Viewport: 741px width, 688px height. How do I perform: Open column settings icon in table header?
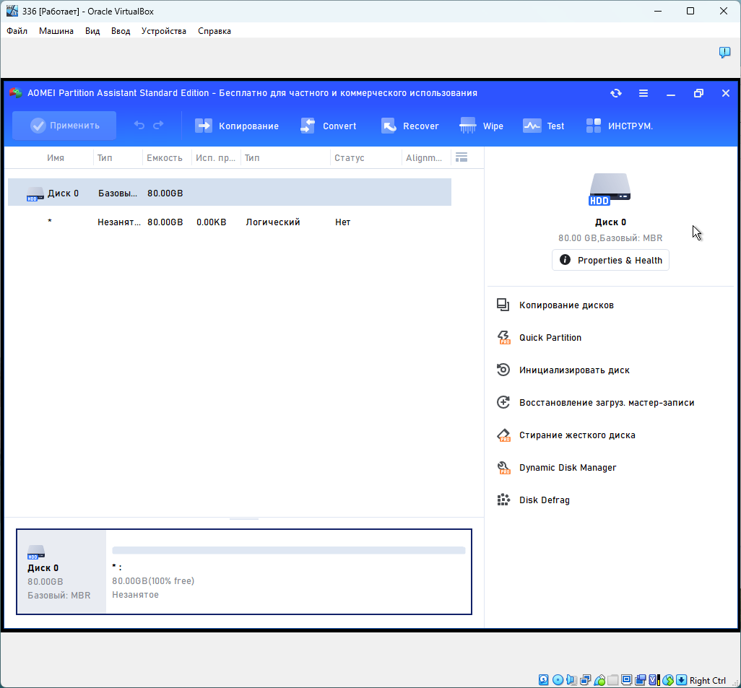(x=462, y=157)
